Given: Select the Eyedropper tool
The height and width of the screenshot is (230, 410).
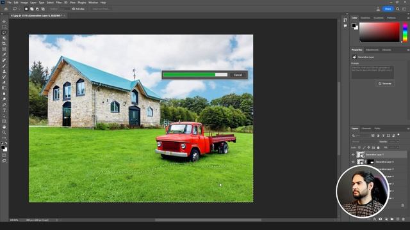Looking at the screenshot, I should pyautogui.click(x=4, y=54).
